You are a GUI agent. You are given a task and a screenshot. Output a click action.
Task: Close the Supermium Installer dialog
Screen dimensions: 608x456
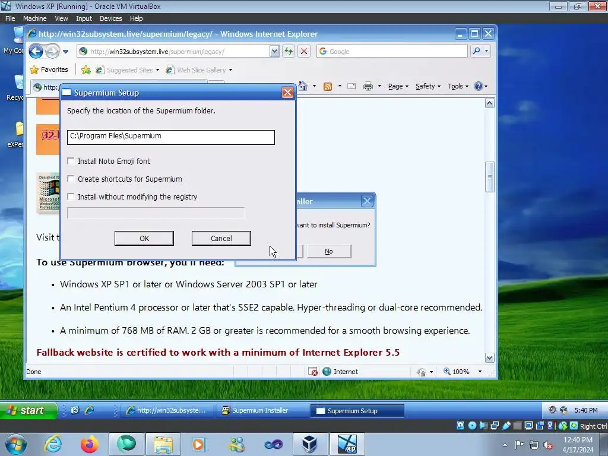(367, 201)
